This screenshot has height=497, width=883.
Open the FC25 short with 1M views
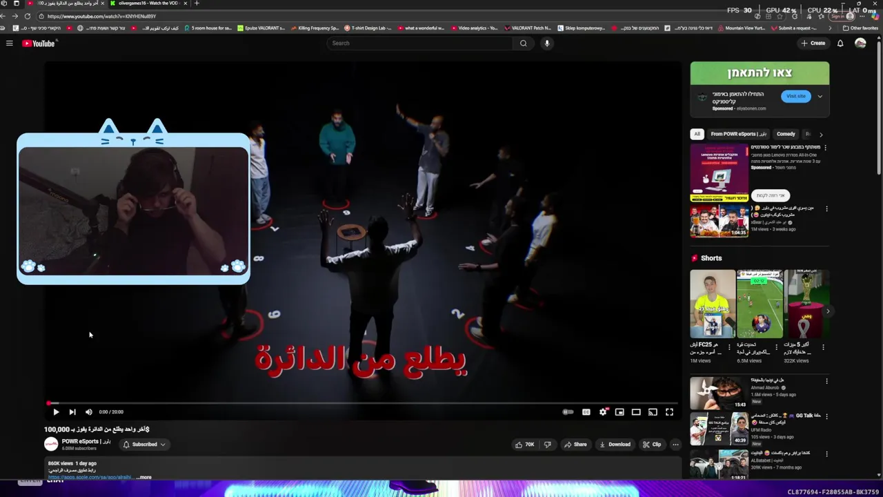713,304
